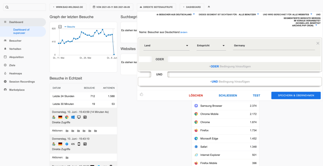323x166 pixels.
Task: Click the target icon next to Ziele
Action: tap(5, 65)
